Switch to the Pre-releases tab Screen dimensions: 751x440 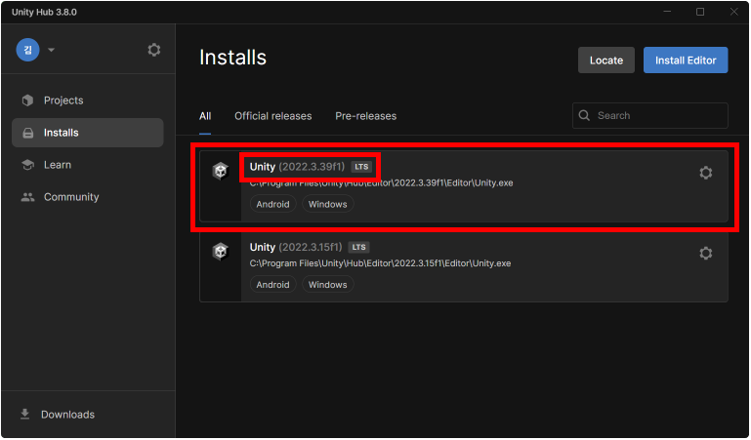366,116
